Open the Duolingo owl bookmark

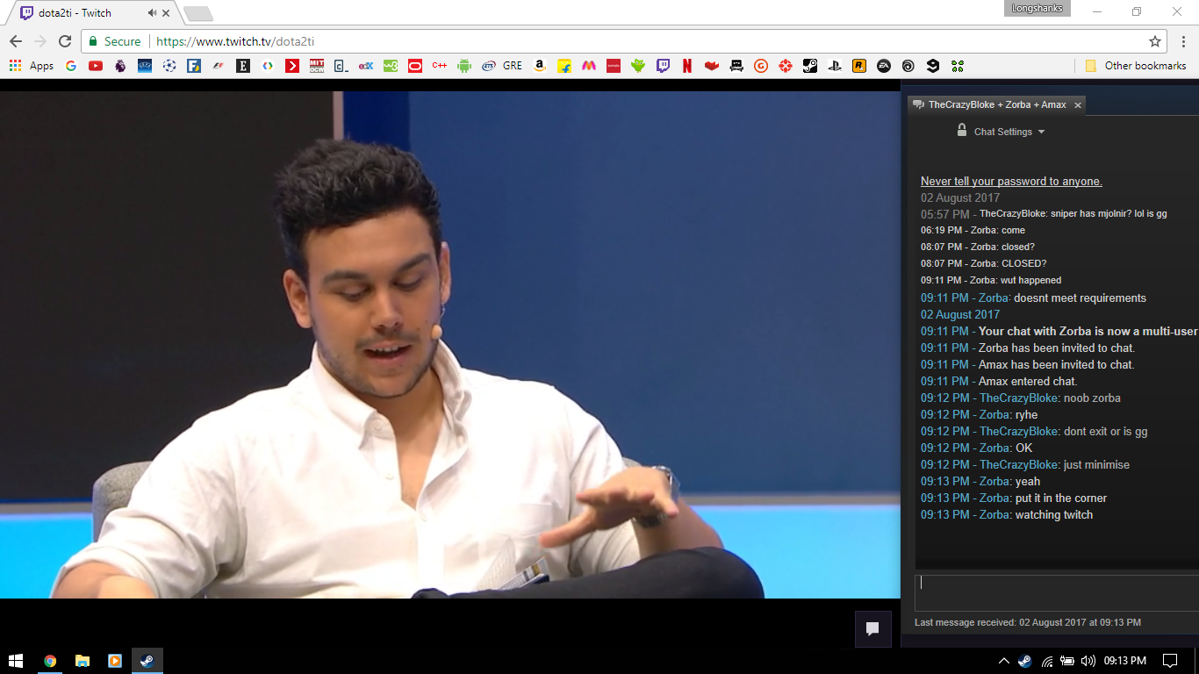tap(638, 66)
